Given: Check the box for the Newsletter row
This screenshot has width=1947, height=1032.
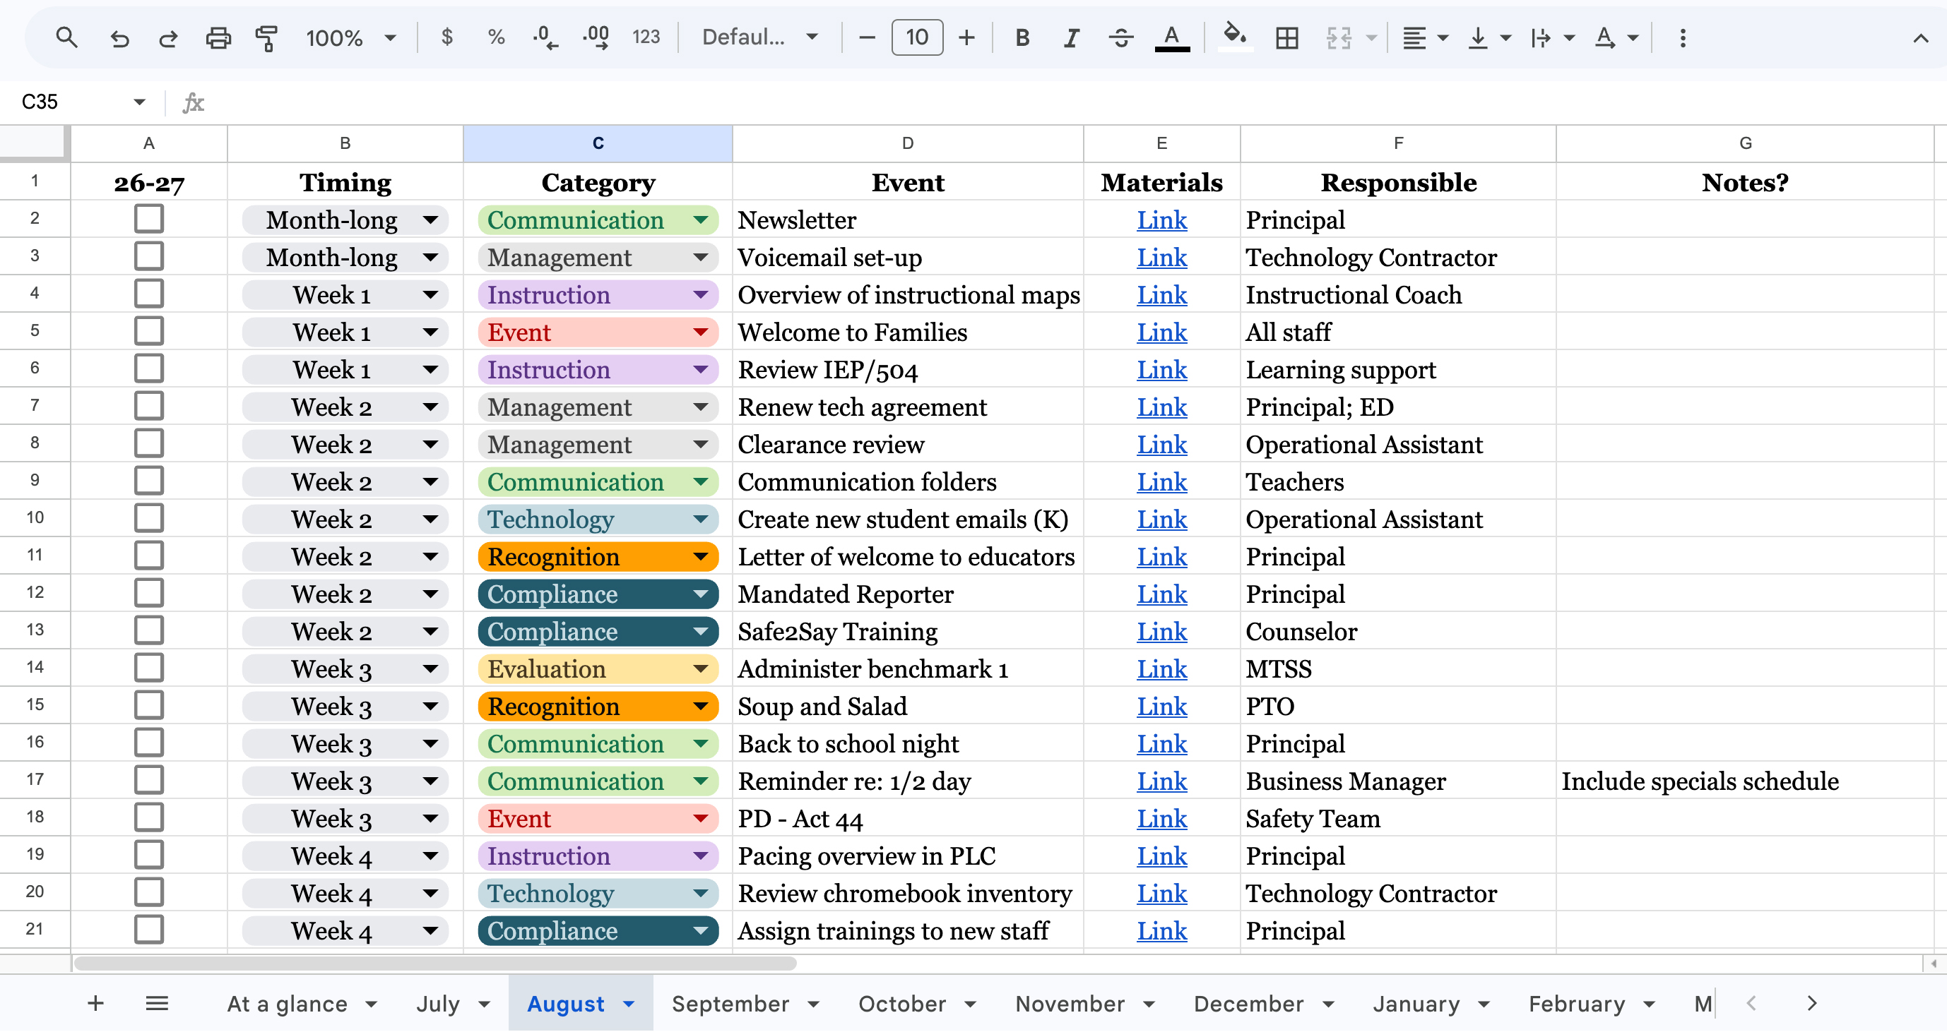Looking at the screenshot, I should (149, 219).
